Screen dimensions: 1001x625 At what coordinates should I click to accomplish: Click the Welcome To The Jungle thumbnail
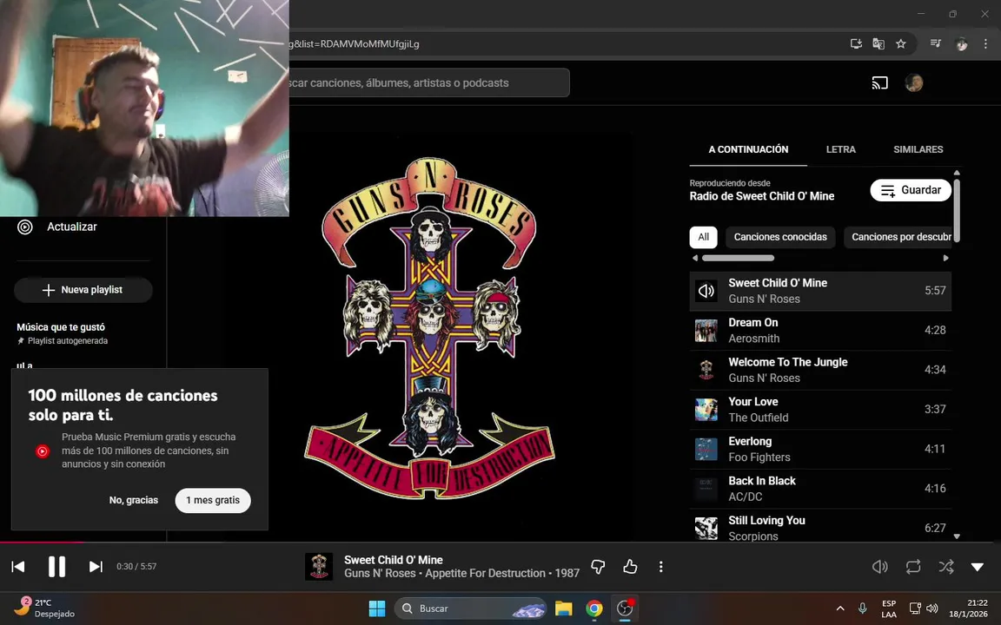[x=706, y=370]
